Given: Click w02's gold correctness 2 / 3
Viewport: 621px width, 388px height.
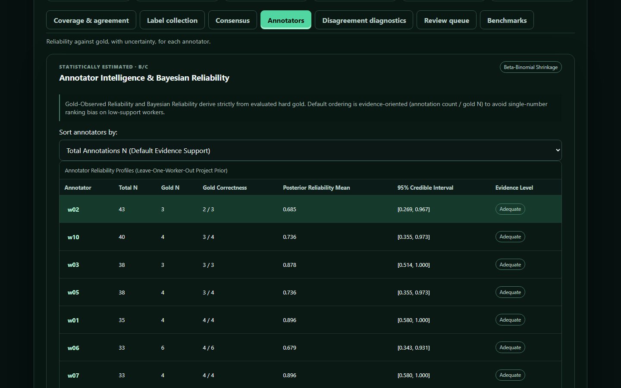Looking at the screenshot, I should click(x=208, y=209).
